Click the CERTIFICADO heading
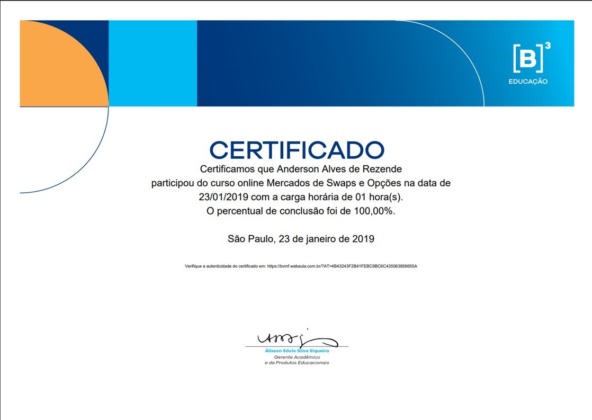 [x=297, y=150]
